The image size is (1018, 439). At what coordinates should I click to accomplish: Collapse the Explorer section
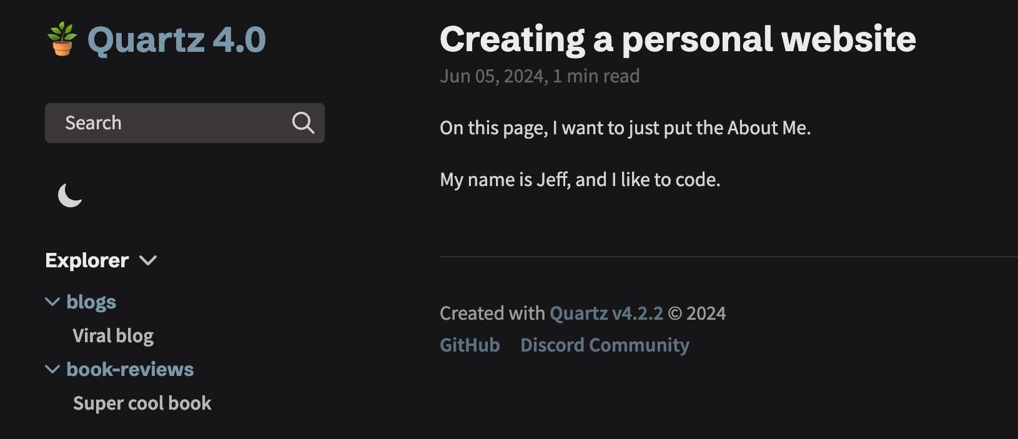click(148, 260)
